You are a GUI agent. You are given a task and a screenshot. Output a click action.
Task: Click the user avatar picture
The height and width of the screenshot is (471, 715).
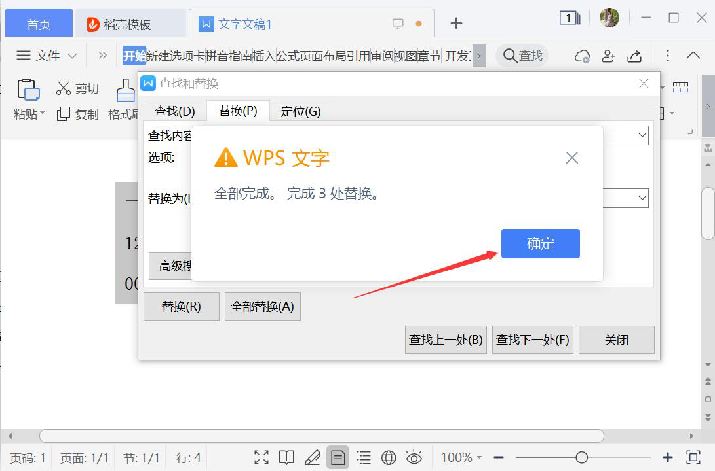(x=609, y=18)
